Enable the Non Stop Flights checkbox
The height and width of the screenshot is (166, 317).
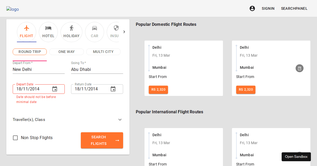pos(15,138)
